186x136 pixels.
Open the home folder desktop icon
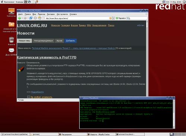coord(12,27)
